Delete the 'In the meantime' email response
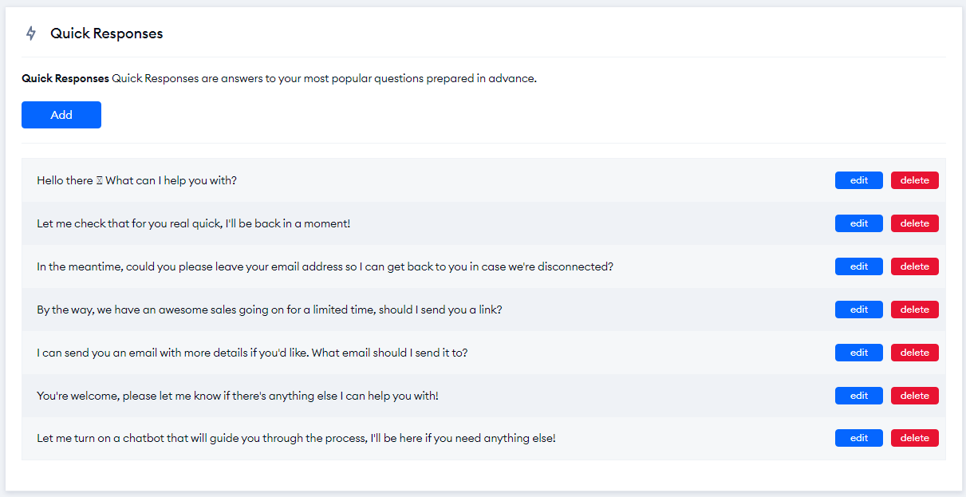Image resolution: width=966 pixels, height=497 pixels. 914,266
